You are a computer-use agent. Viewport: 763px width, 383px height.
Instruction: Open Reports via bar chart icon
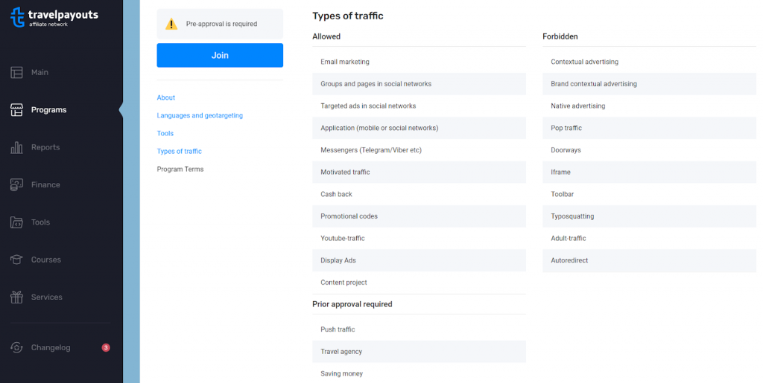click(16, 147)
